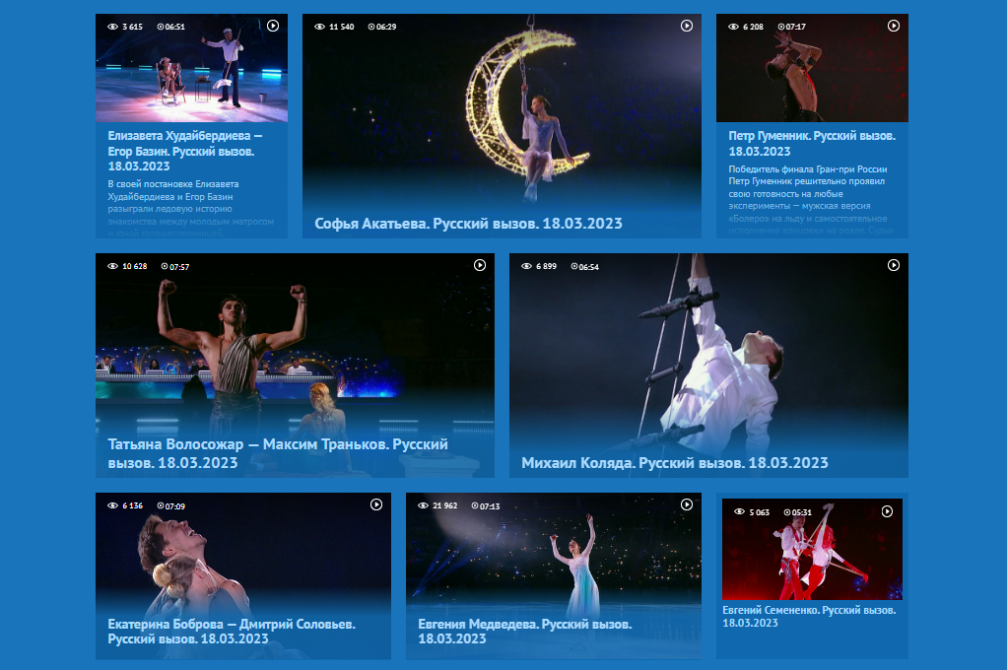Click Петр Гуменник title text

point(811,143)
